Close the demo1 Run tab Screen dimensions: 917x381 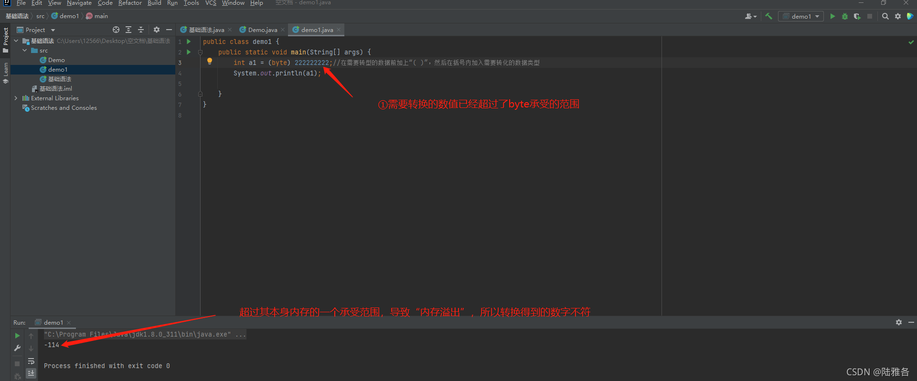[69, 322]
